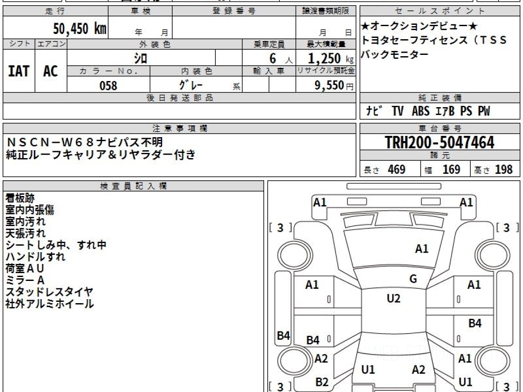Select the スタッドレスタイヤ inspector note
This screenshot has height=392, width=523.
[x=49, y=292]
